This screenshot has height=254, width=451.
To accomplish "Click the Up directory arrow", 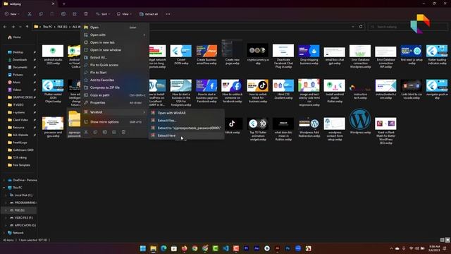I will coord(27,27).
